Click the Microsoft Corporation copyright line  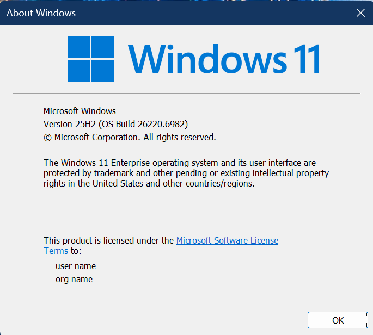(x=130, y=137)
